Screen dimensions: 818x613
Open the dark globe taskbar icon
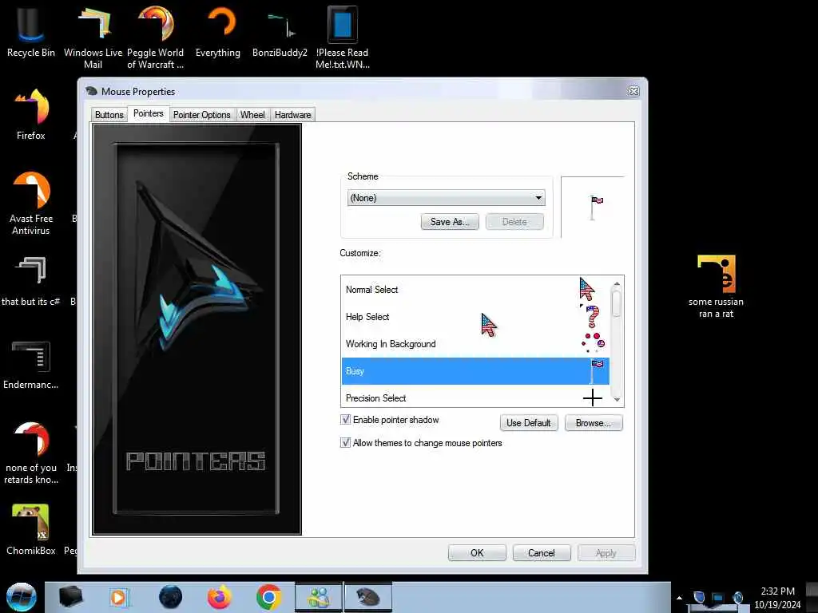(170, 597)
